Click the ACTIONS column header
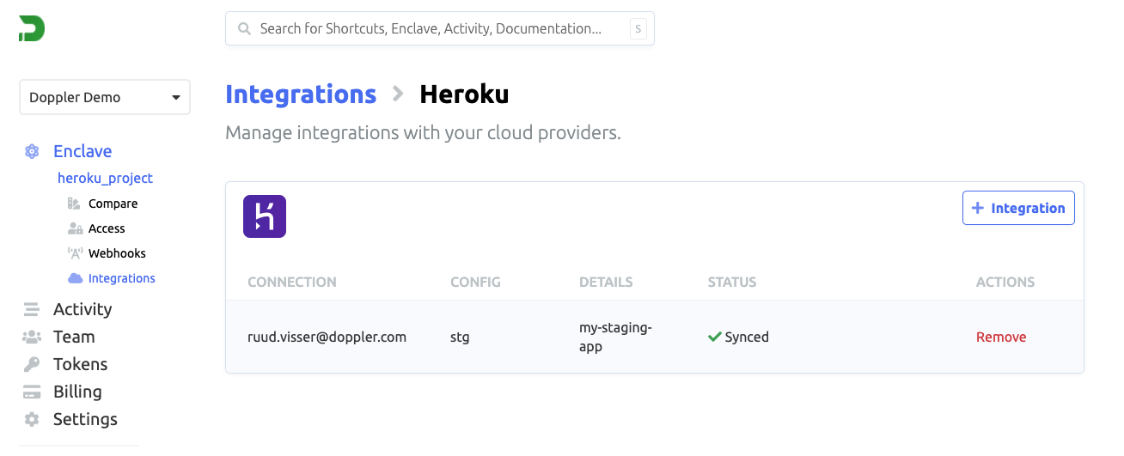 [x=1005, y=282]
